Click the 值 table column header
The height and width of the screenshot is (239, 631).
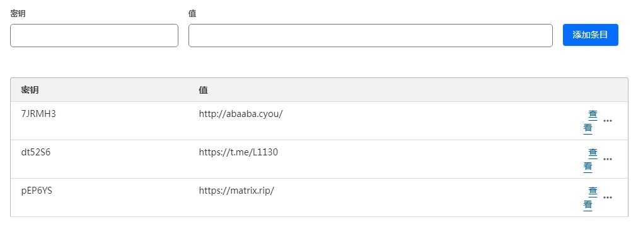point(203,90)
